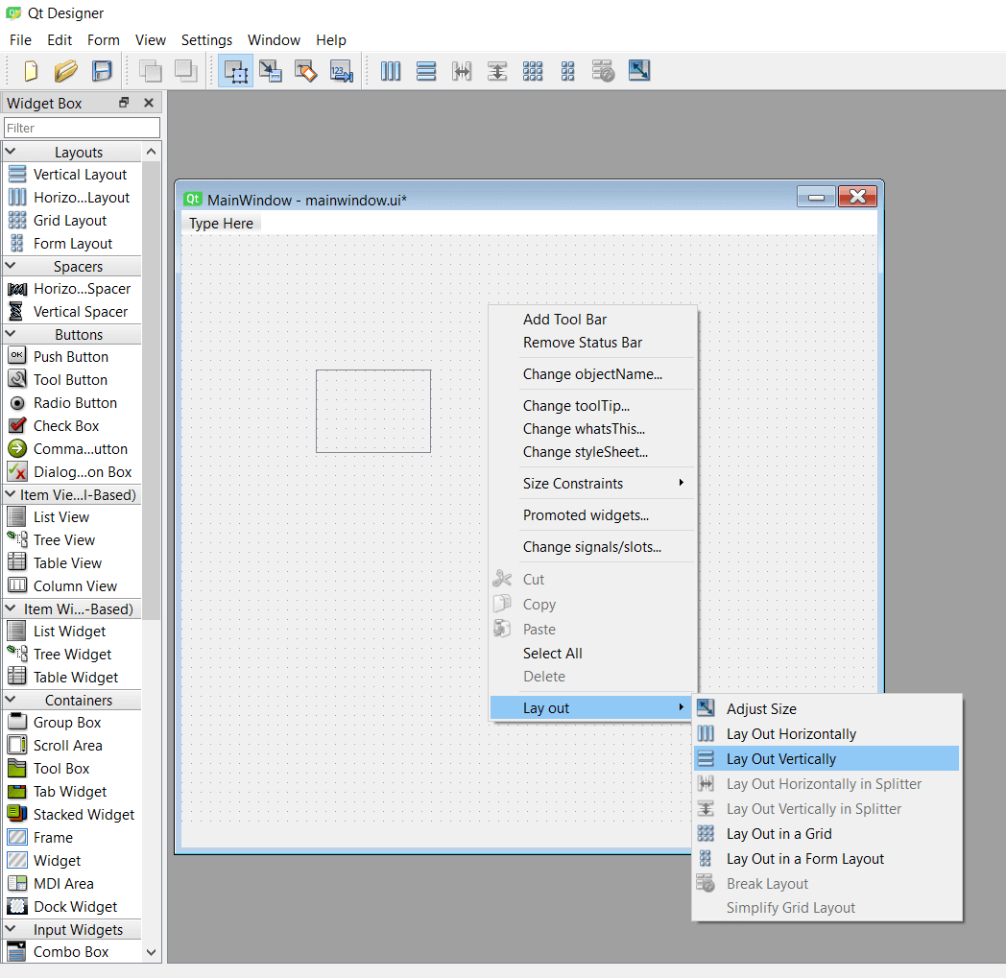Pick Tab Widget in Containers
The height and width of the screenshot is (978, 1006).
pyautogui.click(x=72, y=792)
